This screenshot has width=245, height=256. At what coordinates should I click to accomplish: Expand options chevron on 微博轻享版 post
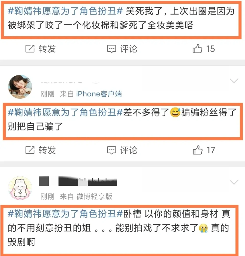coord(234,182)
